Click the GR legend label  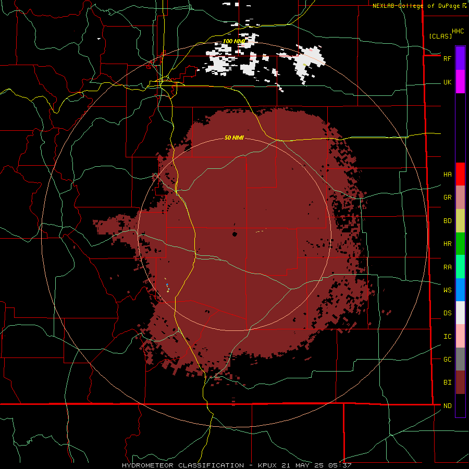[447, 198]
